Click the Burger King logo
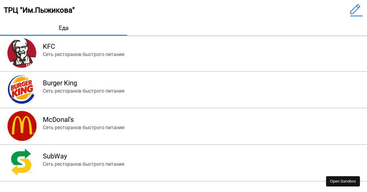Image resolution: width=367 pixels, height=192 pixels. [22, 90]
